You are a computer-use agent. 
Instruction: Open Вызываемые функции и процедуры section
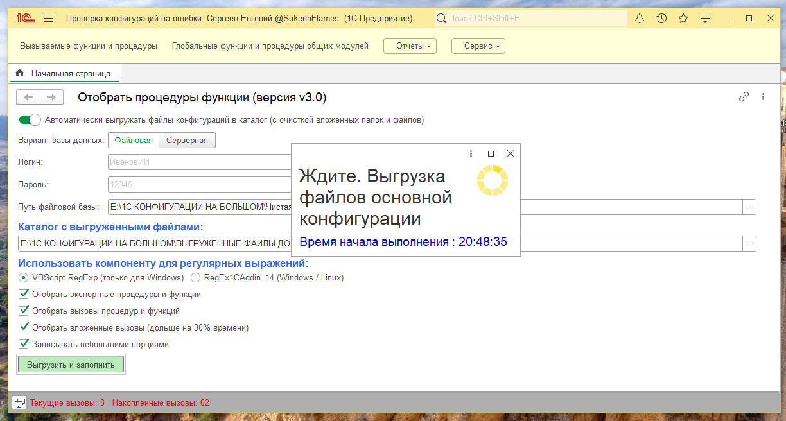[x=89, y=46]
